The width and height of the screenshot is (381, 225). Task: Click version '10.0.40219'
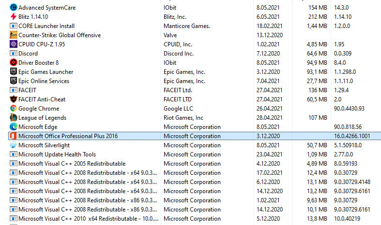347,219
